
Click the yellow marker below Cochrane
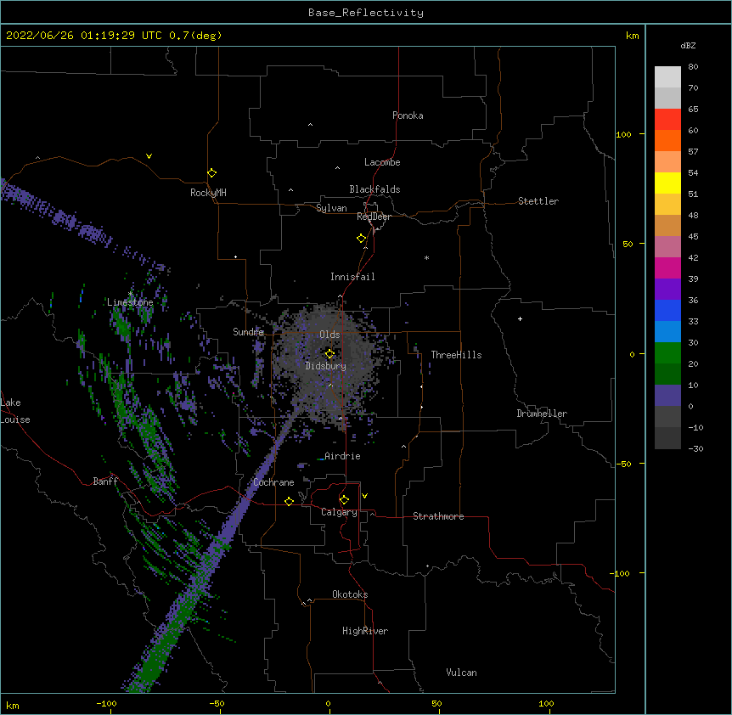(x=289, y=501)
